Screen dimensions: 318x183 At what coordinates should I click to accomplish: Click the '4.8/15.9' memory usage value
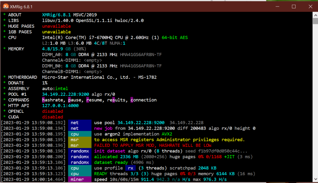click(52, 49)
